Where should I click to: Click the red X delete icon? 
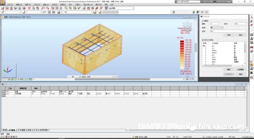click(x=29, y=8)
